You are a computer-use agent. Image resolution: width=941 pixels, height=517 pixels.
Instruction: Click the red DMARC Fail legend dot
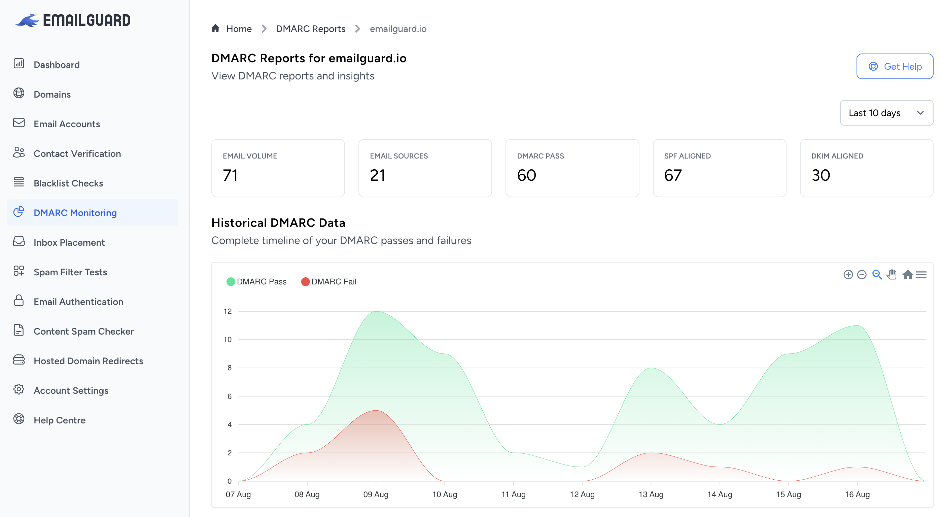(305, 282)
